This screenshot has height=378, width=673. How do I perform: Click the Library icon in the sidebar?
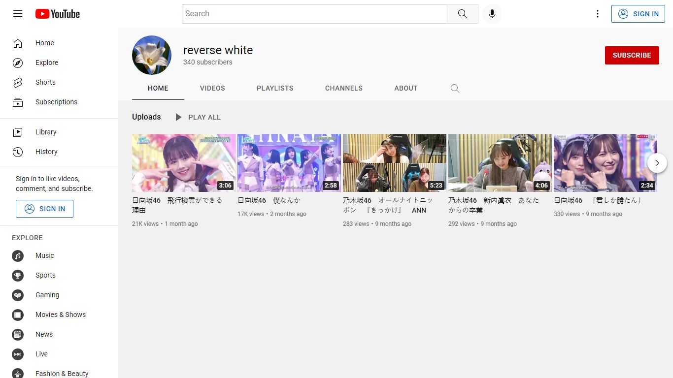click(18, 132)
